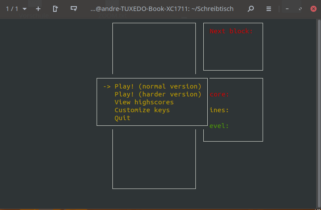Viewport: 321px width, 210px height.
Task: Expand the 1 / 1 tab switcher dropdown
Action: [24, 9]
